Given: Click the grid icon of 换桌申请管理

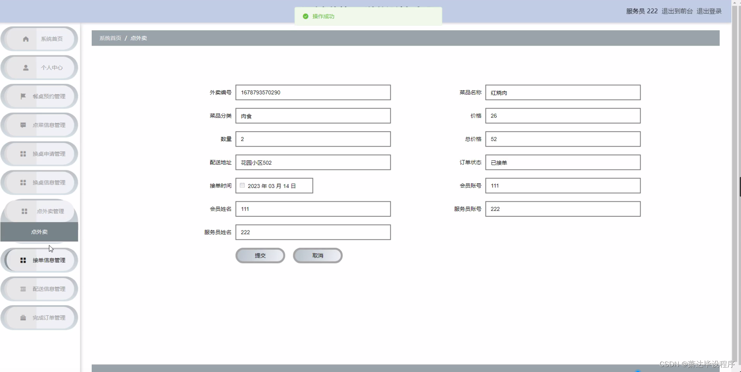Looking at the screenshot, I should [23, 154].
